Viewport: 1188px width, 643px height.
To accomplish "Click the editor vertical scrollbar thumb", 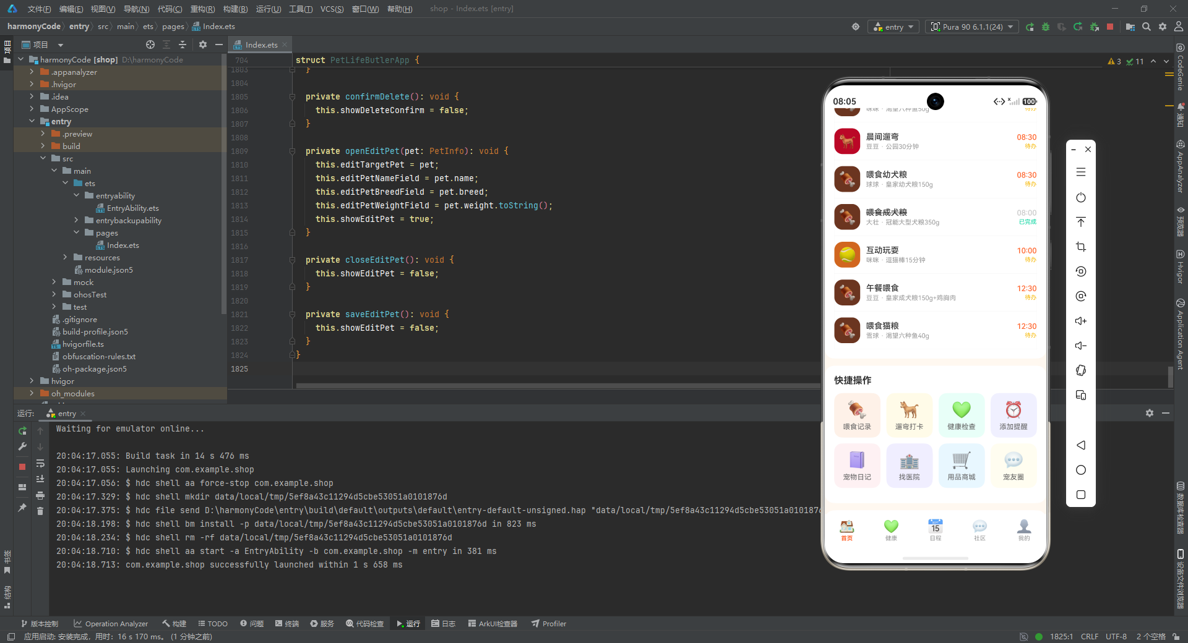I will click(1170, 377).
